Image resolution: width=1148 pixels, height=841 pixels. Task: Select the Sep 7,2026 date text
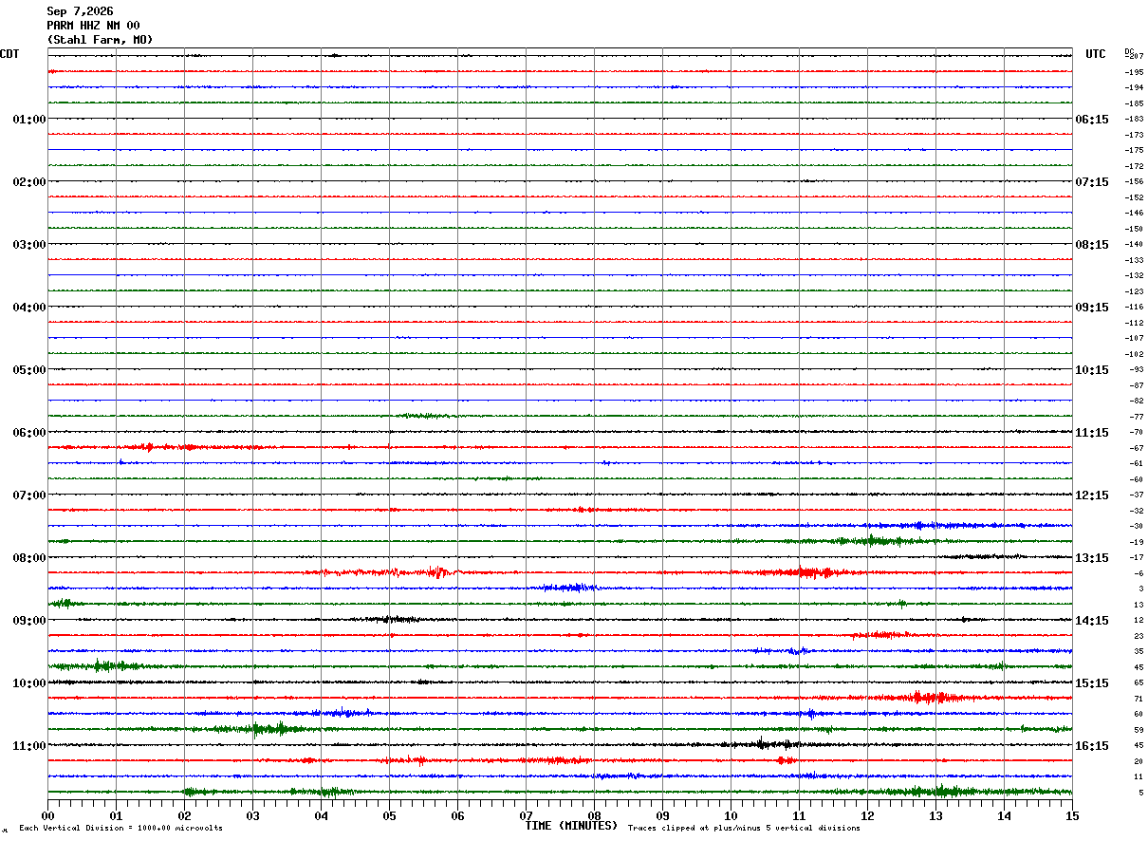[x=80, y=11]
